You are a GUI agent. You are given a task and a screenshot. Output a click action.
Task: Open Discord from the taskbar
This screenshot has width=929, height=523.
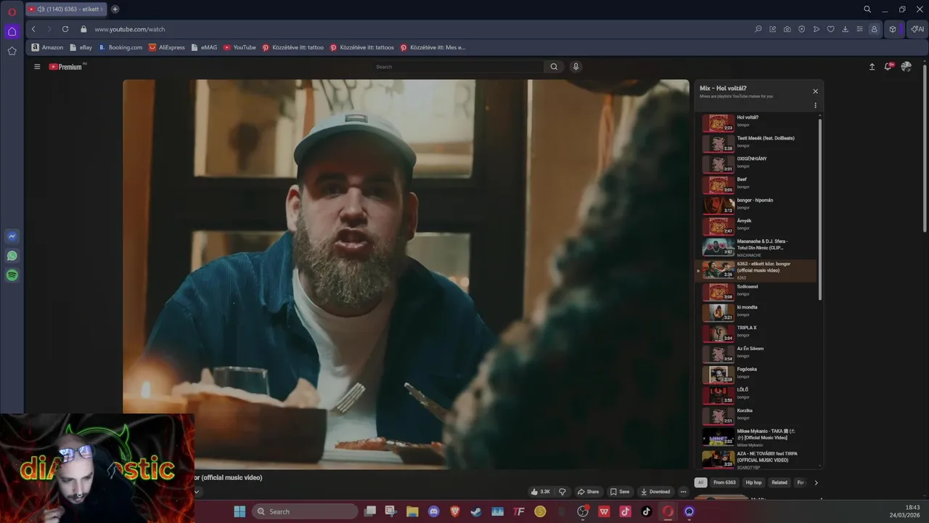434,511
